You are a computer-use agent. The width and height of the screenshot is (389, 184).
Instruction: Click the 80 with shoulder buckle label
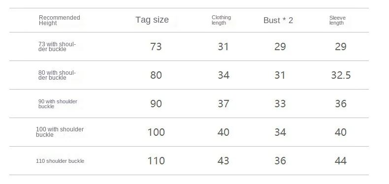pos(57,75)
